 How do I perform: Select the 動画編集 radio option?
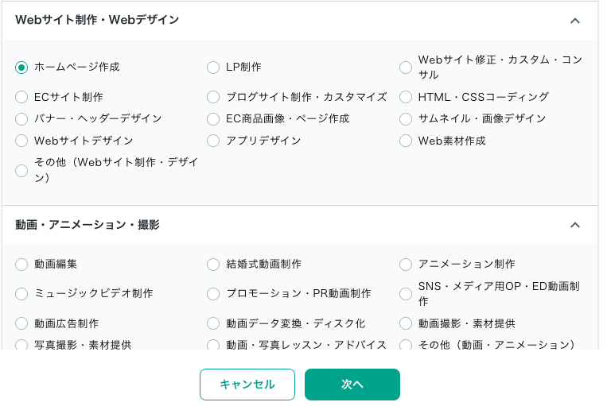coord(21,264)
